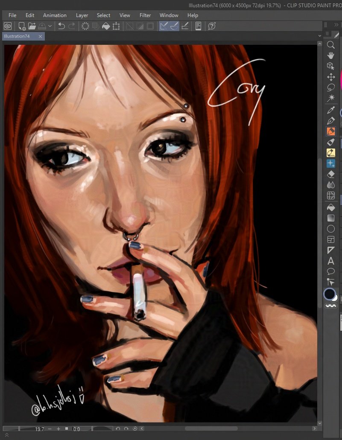Select the yellow Airbrush tool

(x=331, y=153)
